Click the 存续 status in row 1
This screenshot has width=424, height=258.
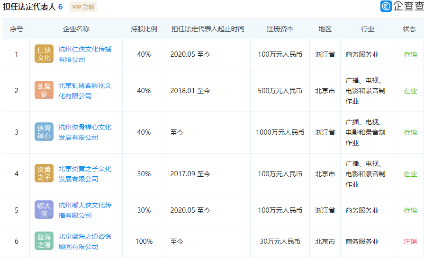tap(410, 54)
